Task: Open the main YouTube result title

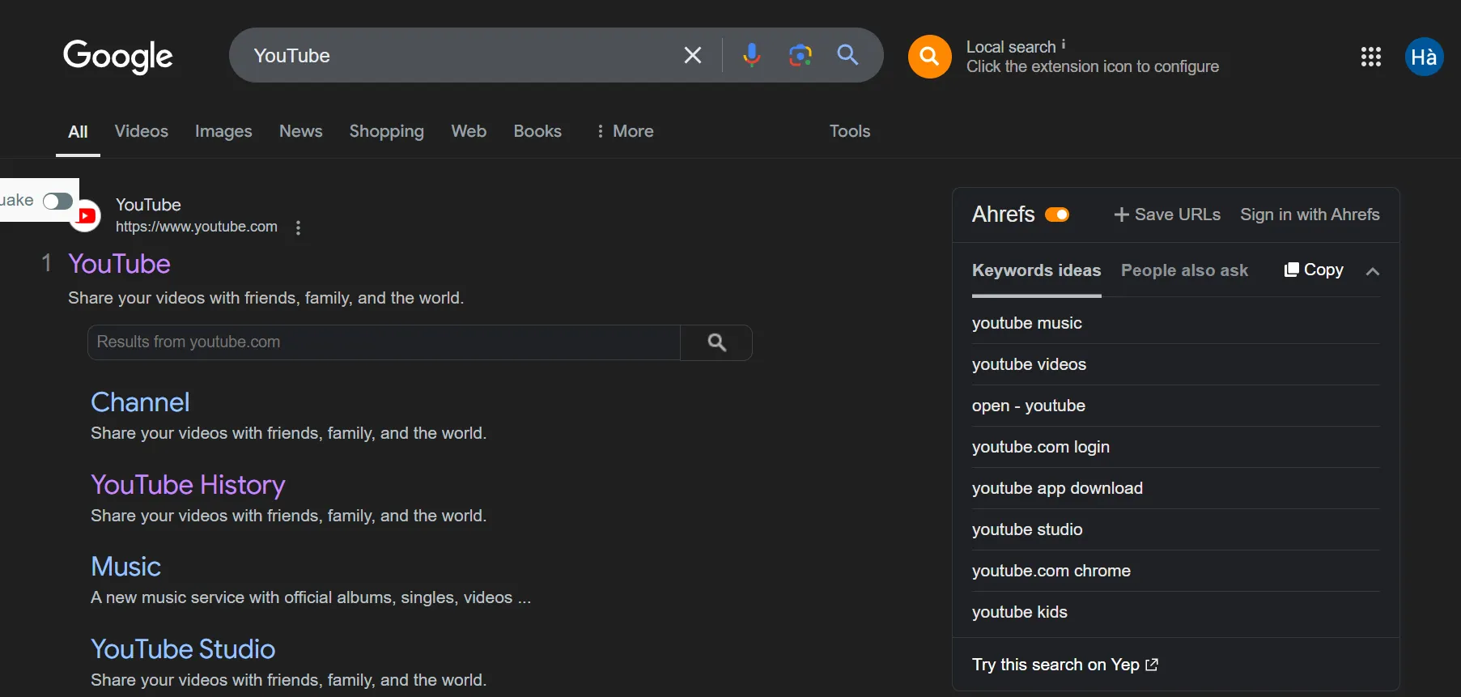Action: [x=120, y=264]
